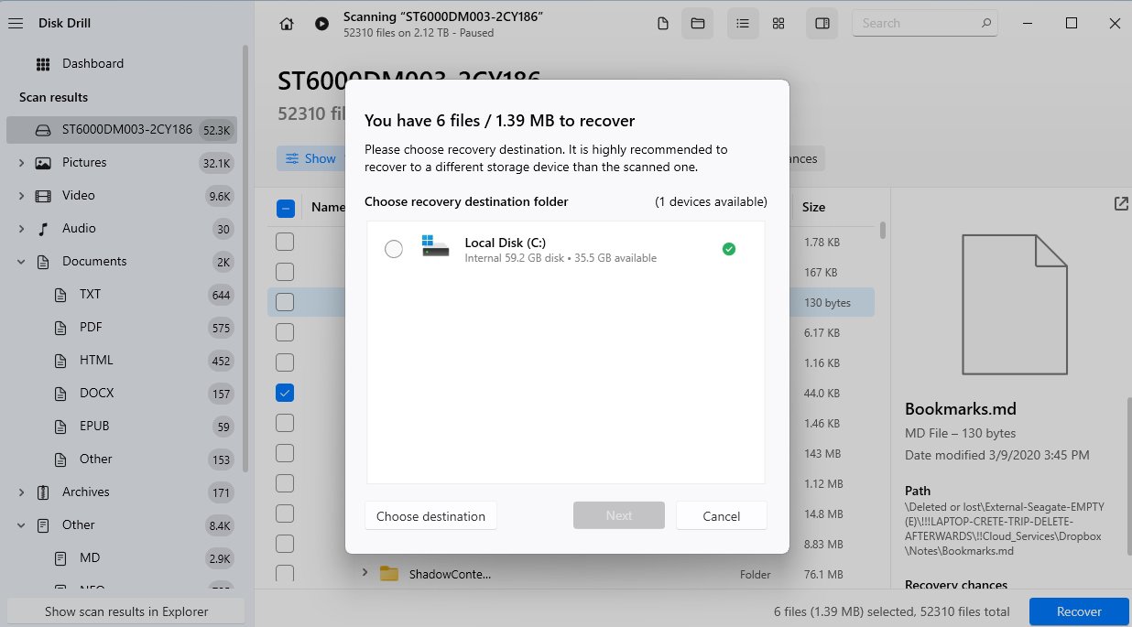
Task: Uncheck the checked box on 44.0 KB row
Action: (285, 393)
